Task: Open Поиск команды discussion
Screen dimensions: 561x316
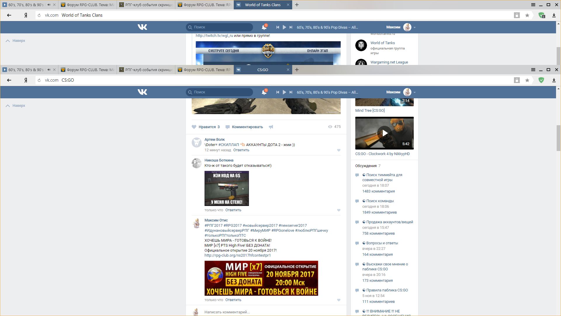Action: pos(378,201)
